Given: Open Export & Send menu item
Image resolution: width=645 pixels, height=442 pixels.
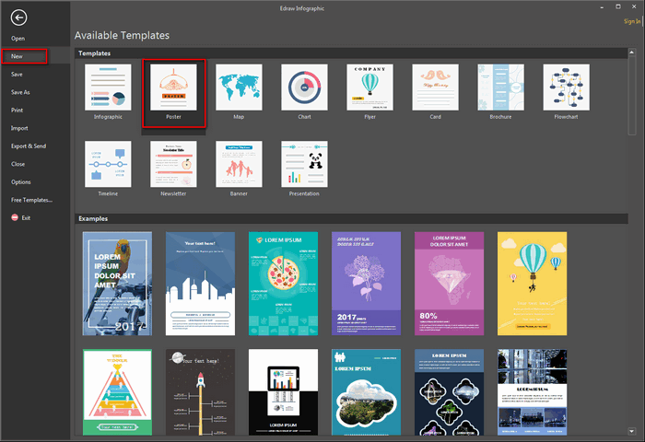Looking at the screenshot, I should tap(29, 146).
